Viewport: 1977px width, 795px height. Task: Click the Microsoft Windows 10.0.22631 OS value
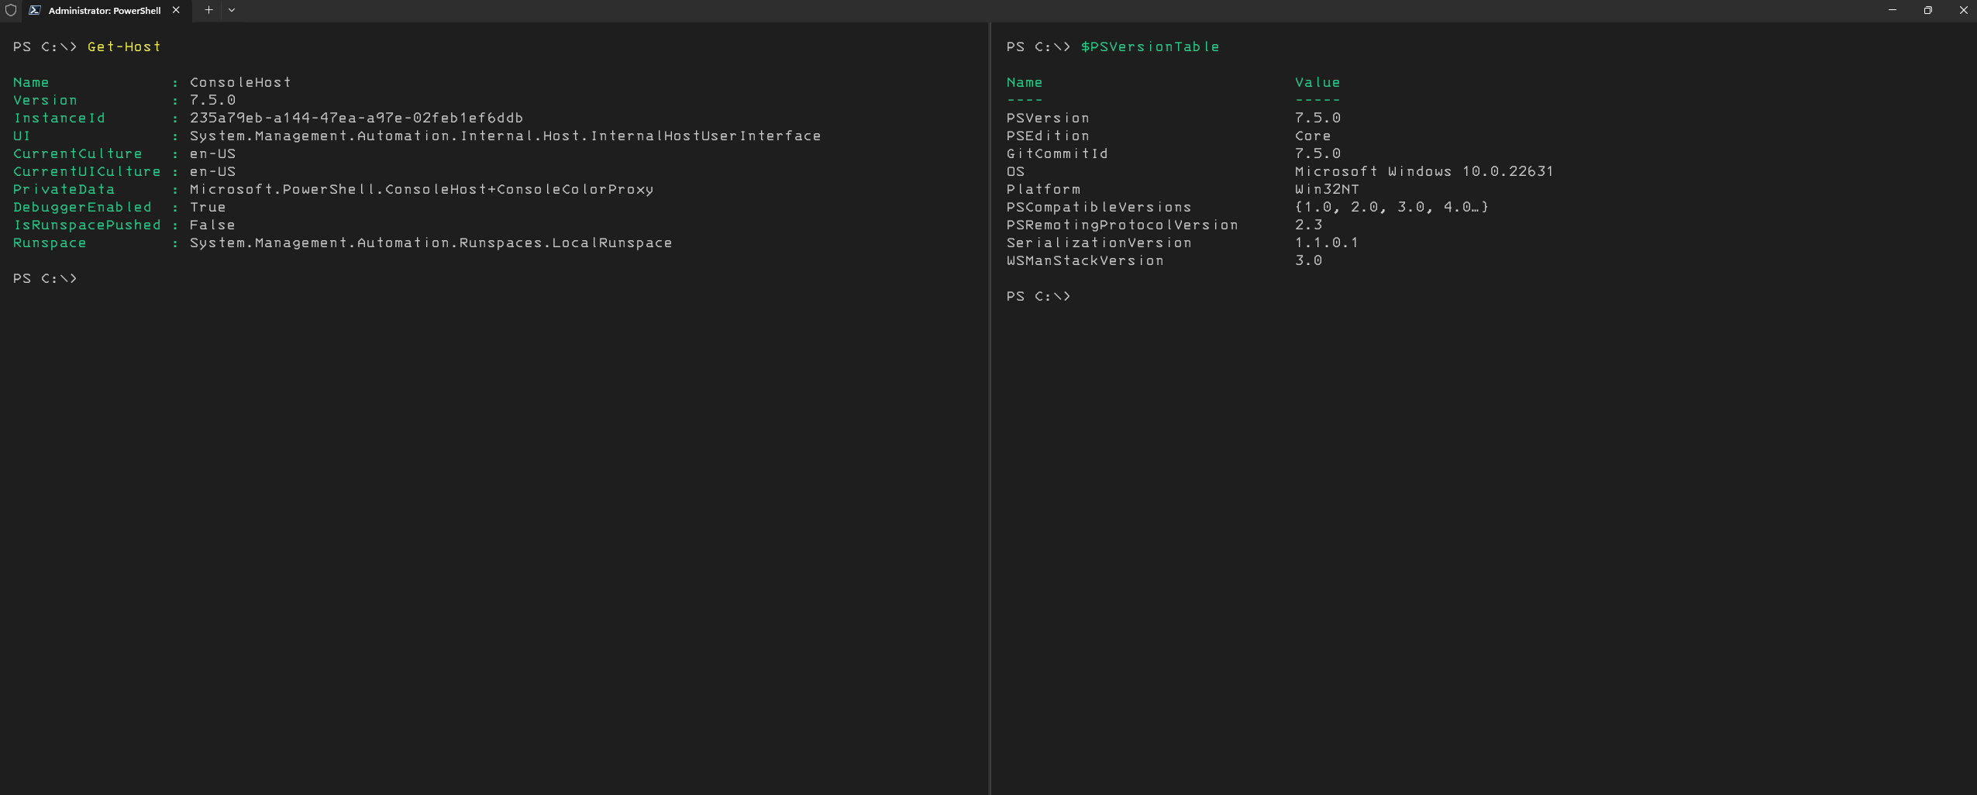pyautogui.click(x=1424, y=171)
